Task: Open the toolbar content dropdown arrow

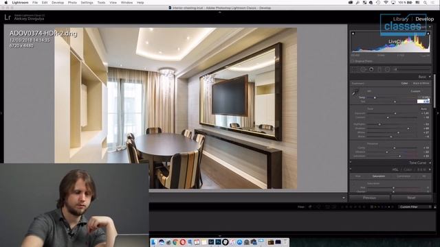Action: click(344, 198)
